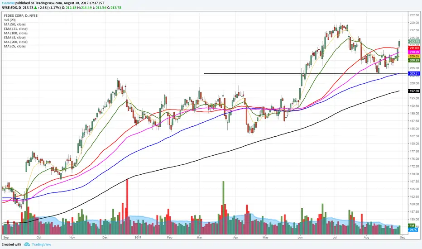Open the TradingView link beside Created with

(x=41, y=244)
